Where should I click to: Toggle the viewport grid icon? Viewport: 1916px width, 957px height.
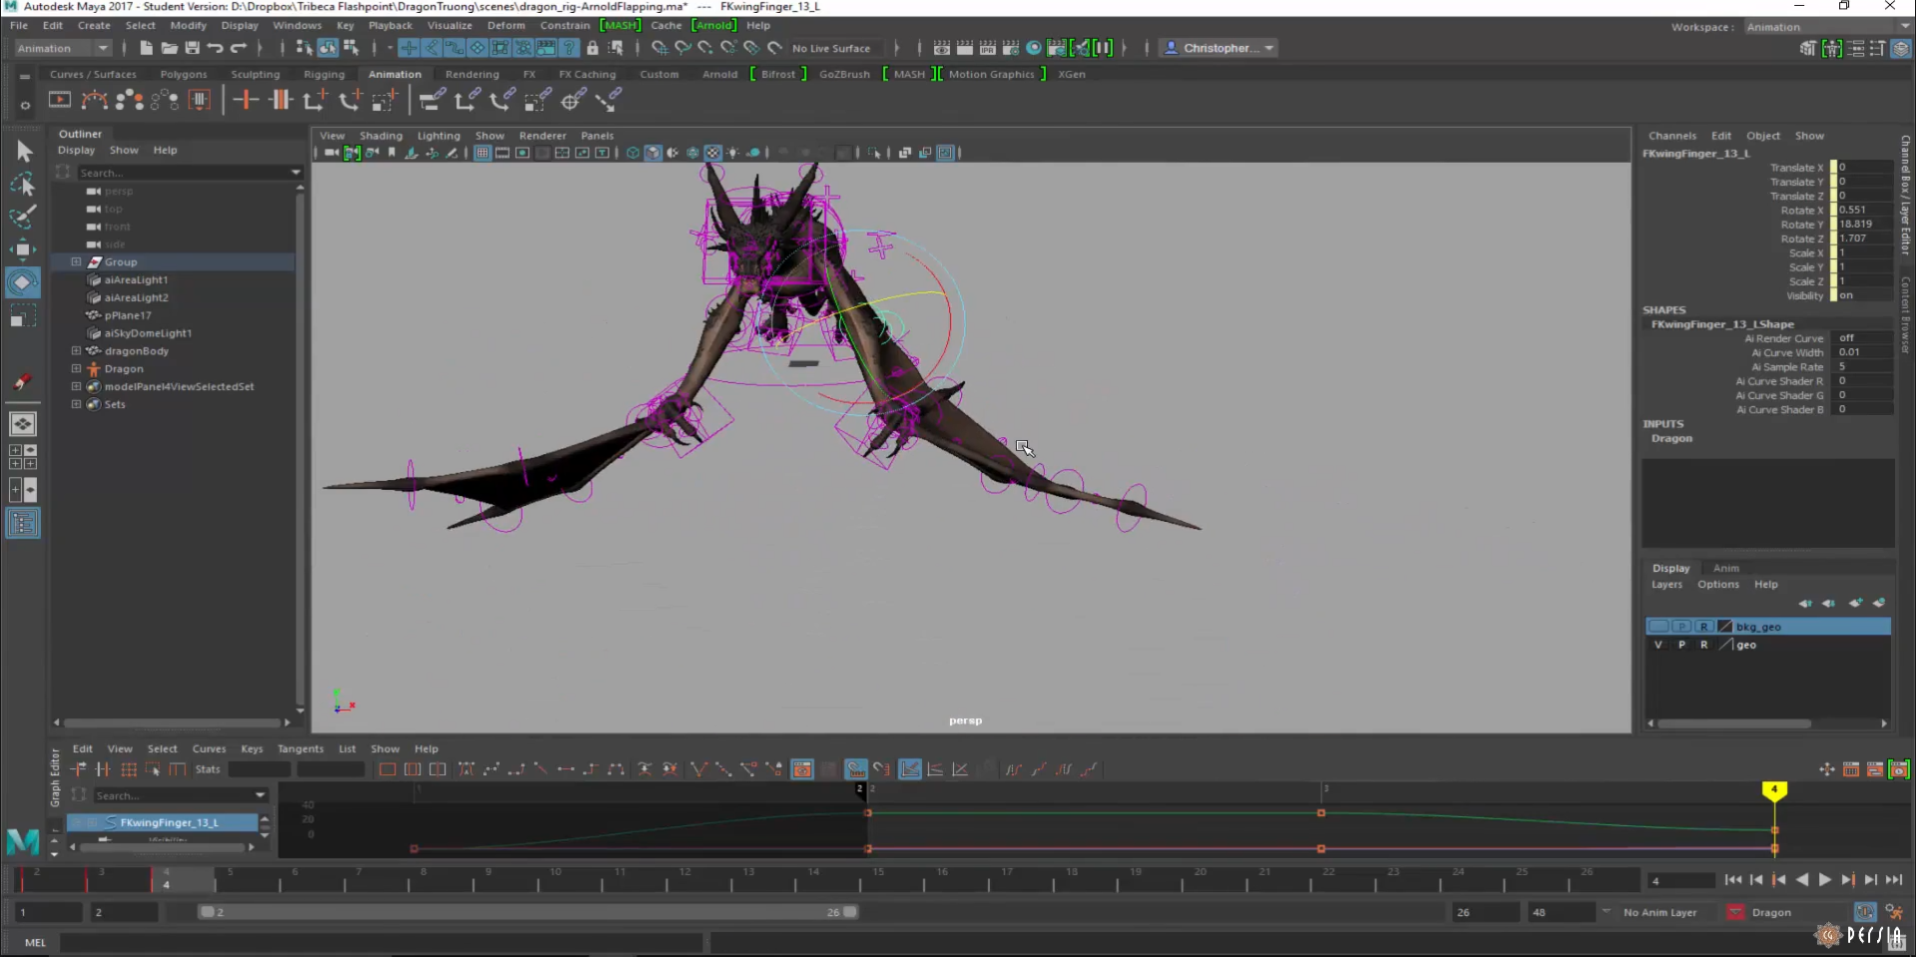coord(483,153)
